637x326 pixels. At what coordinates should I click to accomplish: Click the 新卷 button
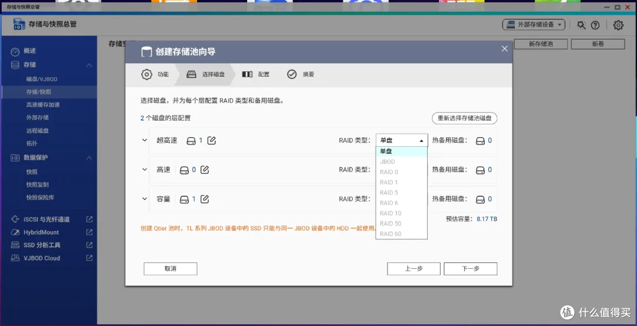597,44
